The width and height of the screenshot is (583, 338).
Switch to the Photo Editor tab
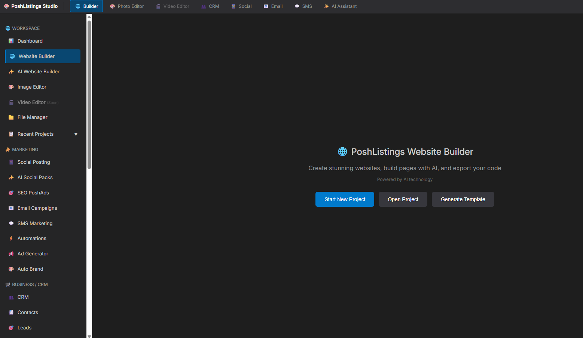click(127, 6)
